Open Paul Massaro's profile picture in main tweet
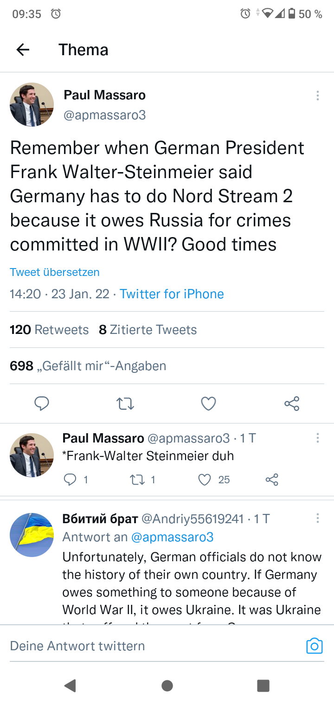The width and height of the screenshot is (334, 705). coord(32,104)
